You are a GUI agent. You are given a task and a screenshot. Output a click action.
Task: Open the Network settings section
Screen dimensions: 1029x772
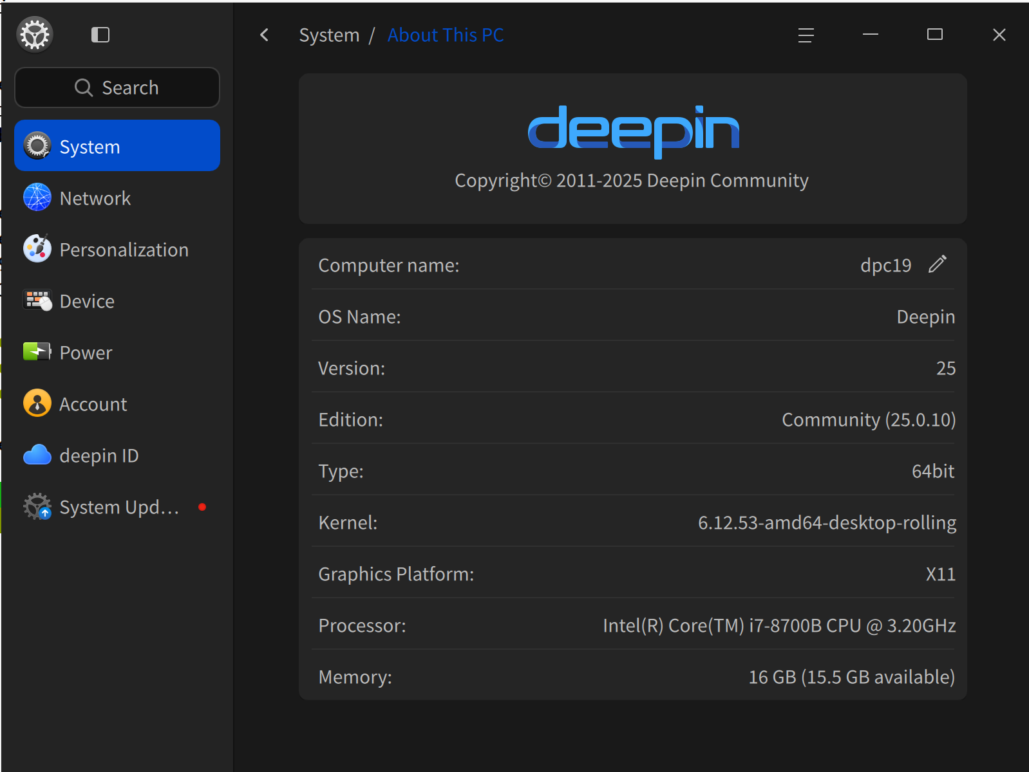(117, 198)
